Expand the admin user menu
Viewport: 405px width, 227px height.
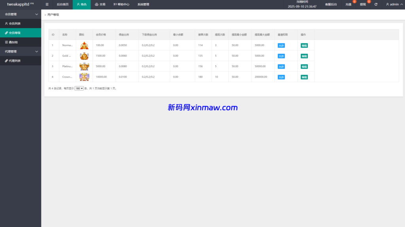click(x=394, y=4)
